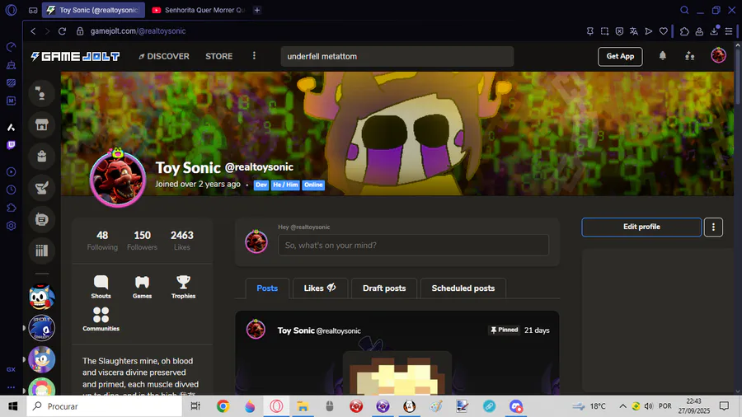Open Opera translate page icon
This screenshot has height=417, width=742.
(x=634, y=31)
